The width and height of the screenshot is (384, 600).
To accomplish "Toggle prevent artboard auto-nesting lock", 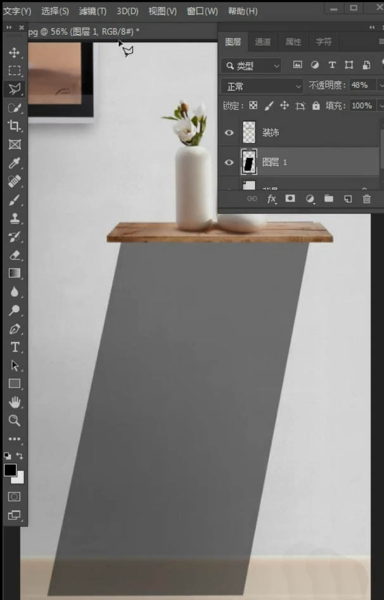I will point(300,106).
